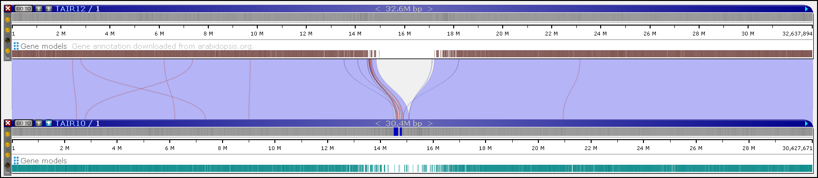818x178 pixels.
Task: Click first upload arrow icon beside TAIR12 GO TO
Action: (39, 9)
